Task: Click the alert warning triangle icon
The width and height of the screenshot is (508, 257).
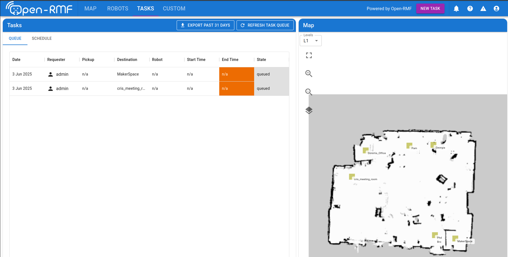Action: tap(483, 9)
